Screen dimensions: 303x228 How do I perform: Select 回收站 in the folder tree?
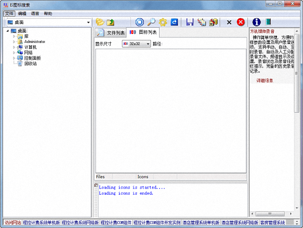tap(30, 64)
